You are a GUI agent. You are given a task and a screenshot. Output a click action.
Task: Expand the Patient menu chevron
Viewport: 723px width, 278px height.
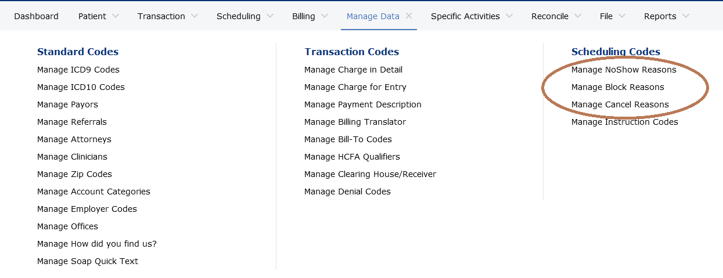[x=115, y=16]
